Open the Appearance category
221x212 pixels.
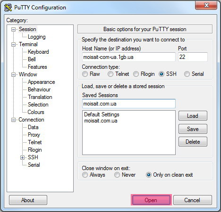(42, 82)
